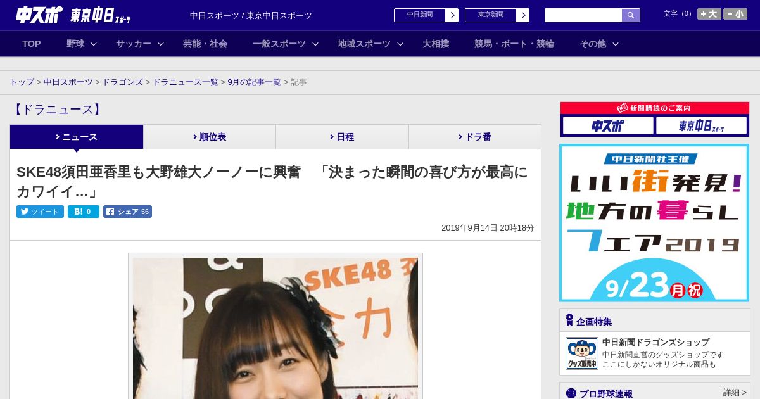Click the Hatena B! bookmark button
The width and height of the screenshot is (760, 399).
tap(84, 212)
